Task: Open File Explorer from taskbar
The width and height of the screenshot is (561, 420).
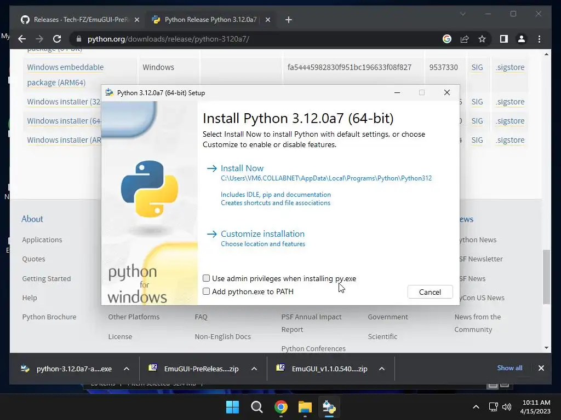Action: tap(305, 407)
